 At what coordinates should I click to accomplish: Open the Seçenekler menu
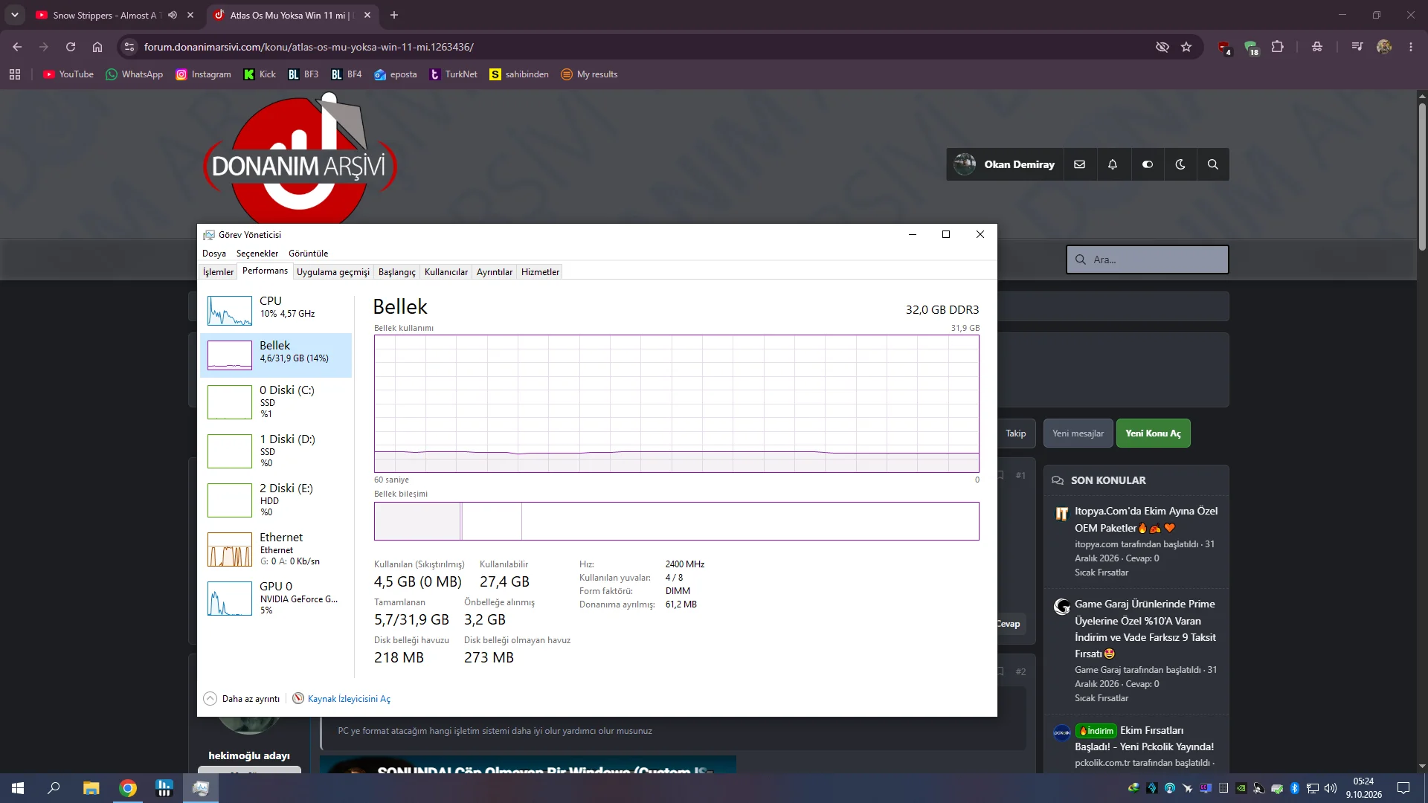pyautogui.click(x=257, y=254)
